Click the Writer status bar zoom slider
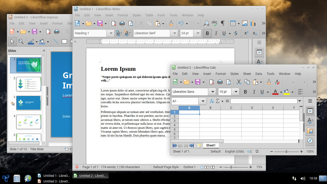 click(236, 167)
